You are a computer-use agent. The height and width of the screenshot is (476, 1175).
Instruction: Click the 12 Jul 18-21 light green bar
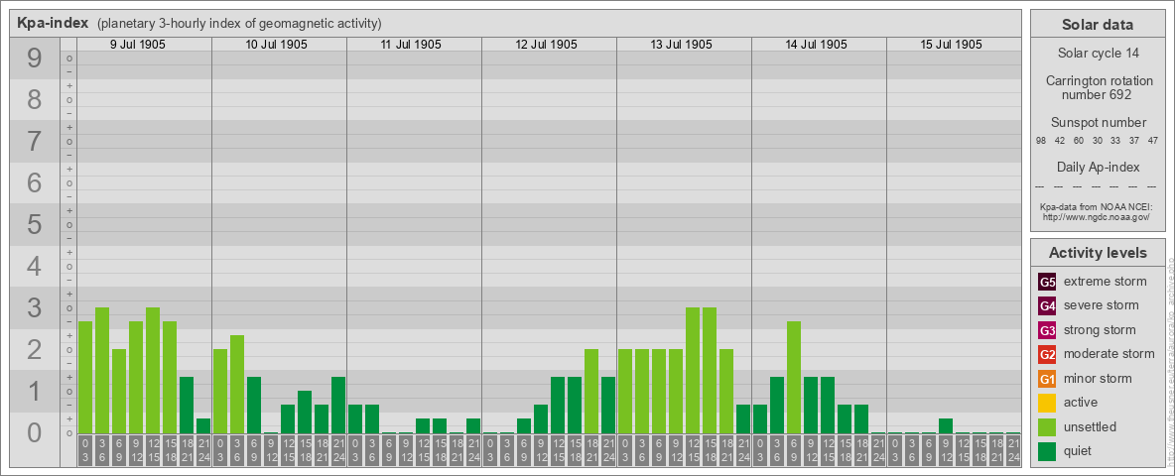pos(591,392)
